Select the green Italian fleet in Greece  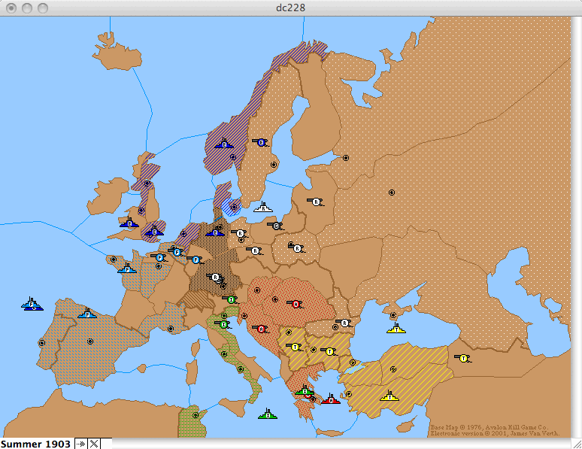pos(305,390)
